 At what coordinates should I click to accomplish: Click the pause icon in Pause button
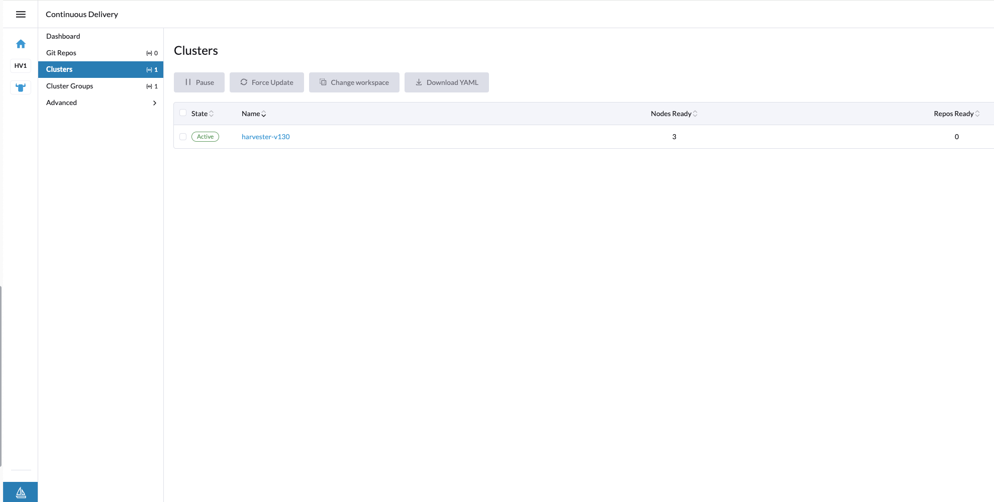coord(188,82)
